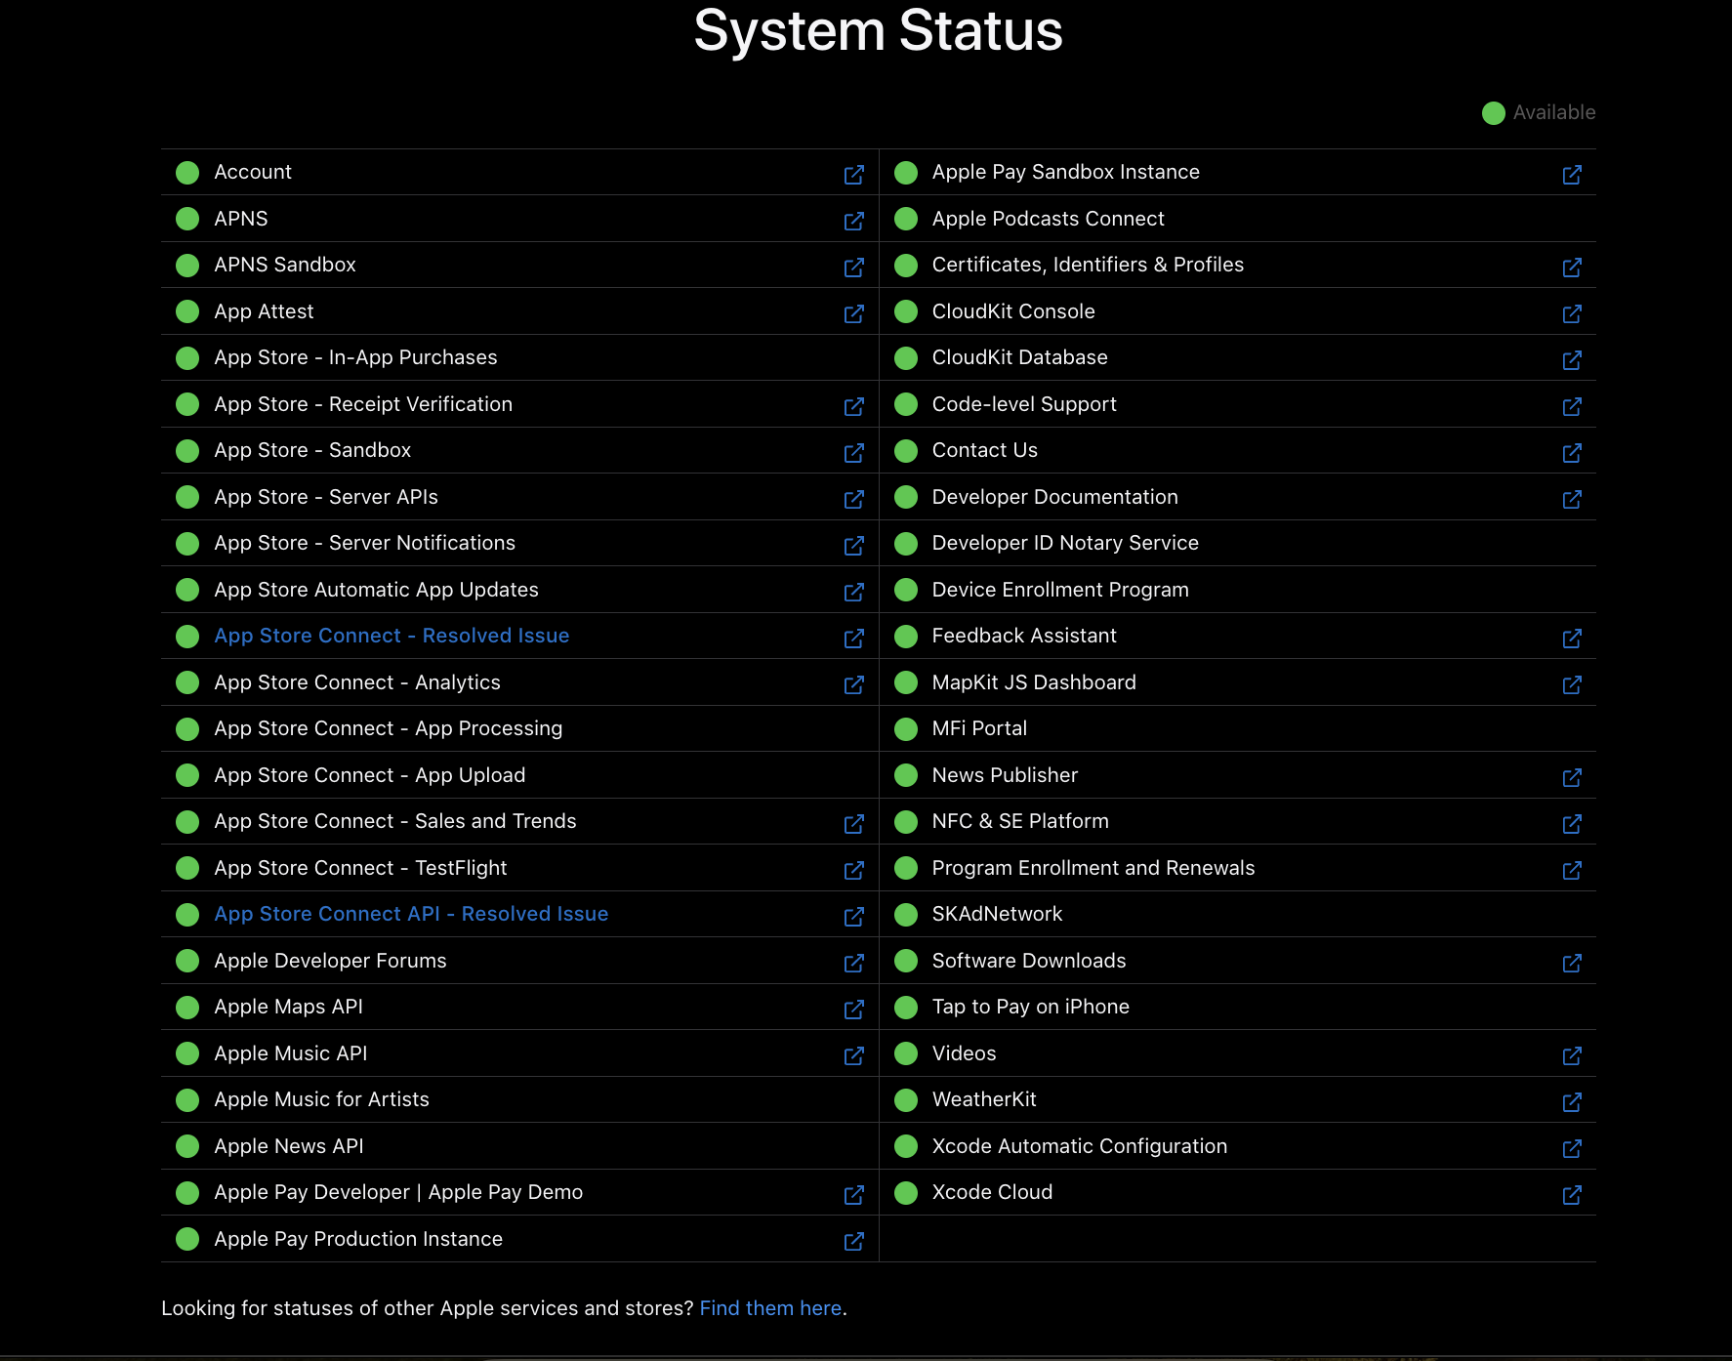Follow the 'Find them here' link
This screenshot has height=1361, width=1732.
770,1308
